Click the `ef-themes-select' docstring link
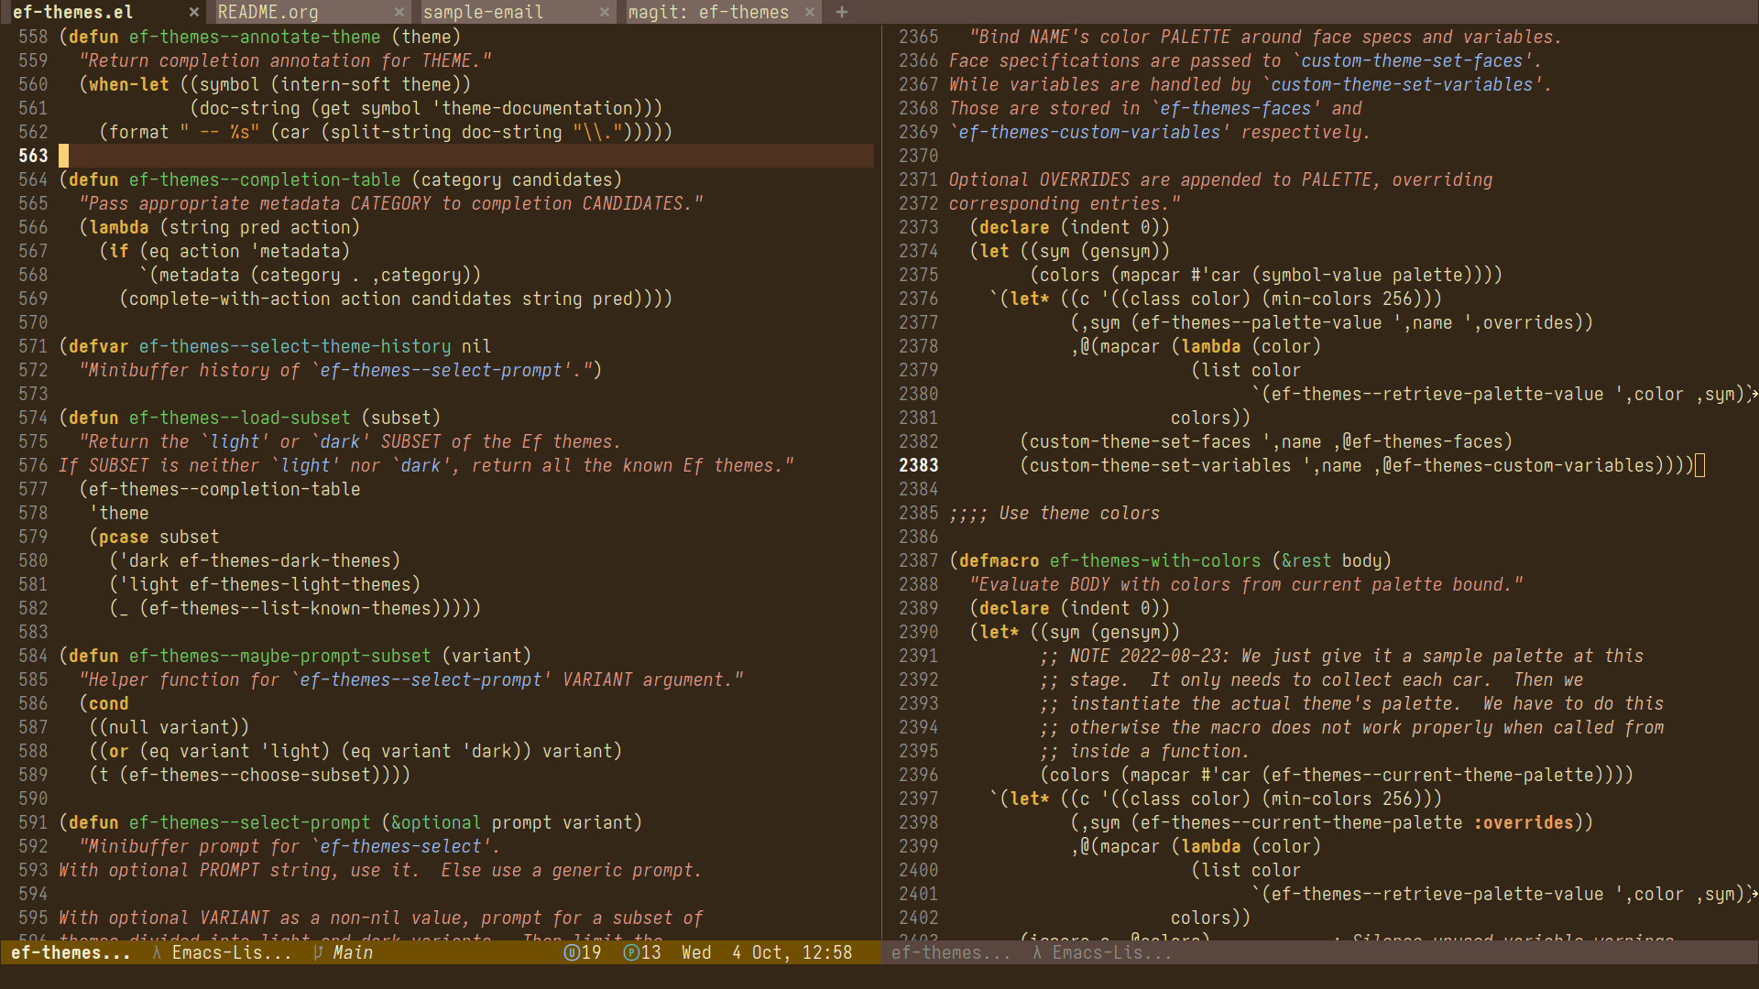 pyautogui.click(x=400, y=846)
